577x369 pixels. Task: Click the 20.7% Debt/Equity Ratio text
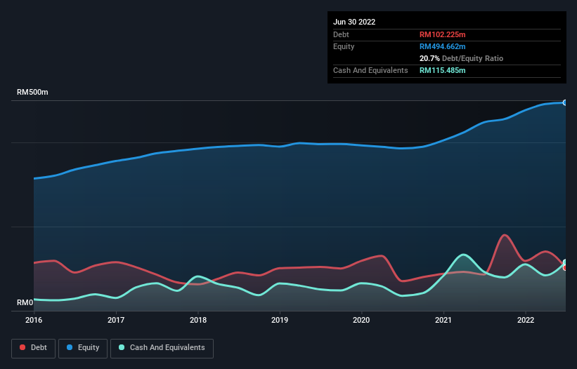[461, 58]
